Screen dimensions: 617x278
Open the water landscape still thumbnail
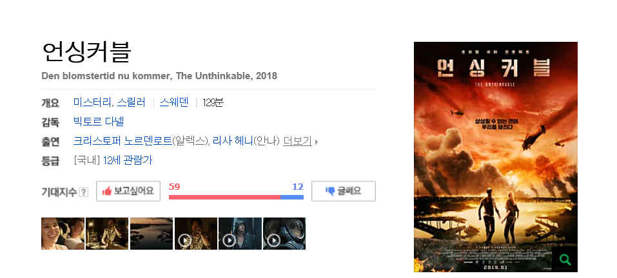(152, 234)
